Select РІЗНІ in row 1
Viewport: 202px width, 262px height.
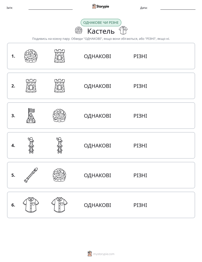pyautogui.click(x=140, y=56)
